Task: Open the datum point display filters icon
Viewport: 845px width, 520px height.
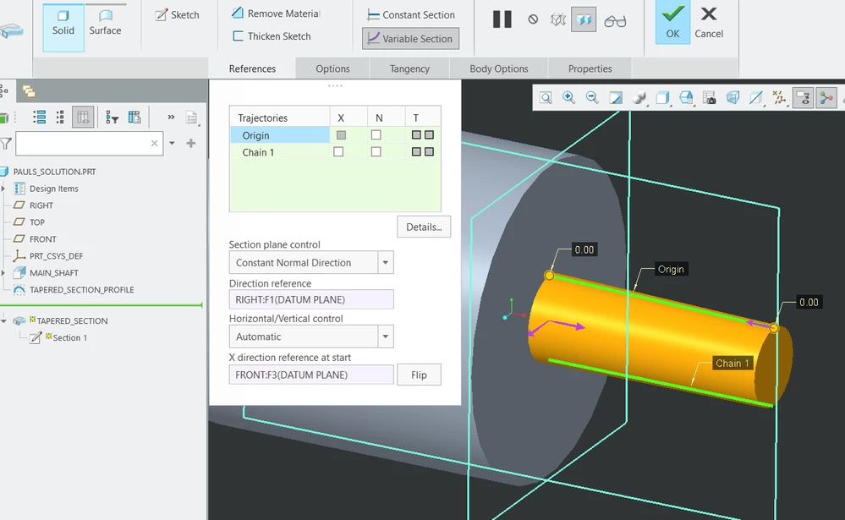Action: 779,97
